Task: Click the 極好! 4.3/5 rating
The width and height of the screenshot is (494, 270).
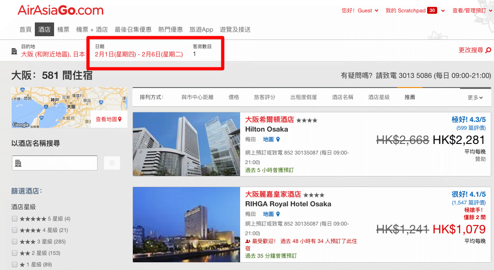Action: coord(468,120)
